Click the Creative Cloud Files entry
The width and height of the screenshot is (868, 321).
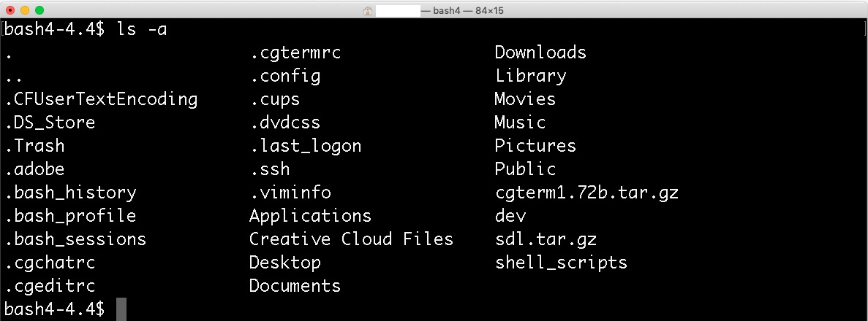pos(351,239)
